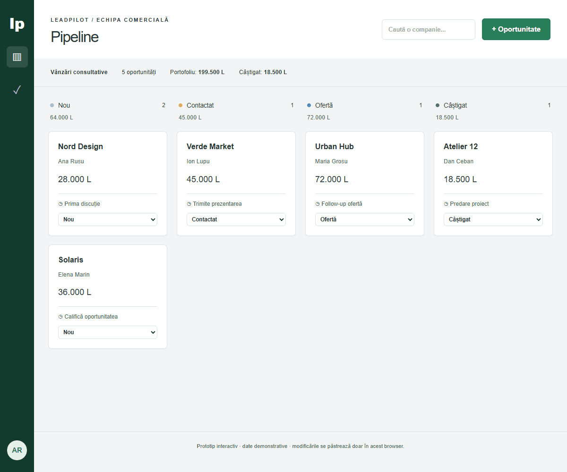The image size is (567, 472).
Task: Click contact name Maria Grosu
Action: click(x=331, y=161)
